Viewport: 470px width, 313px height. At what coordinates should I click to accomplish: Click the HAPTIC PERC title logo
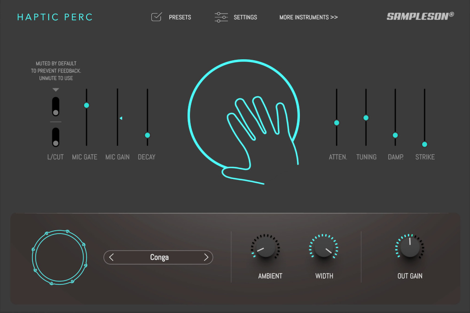click(x=55, y=17)
